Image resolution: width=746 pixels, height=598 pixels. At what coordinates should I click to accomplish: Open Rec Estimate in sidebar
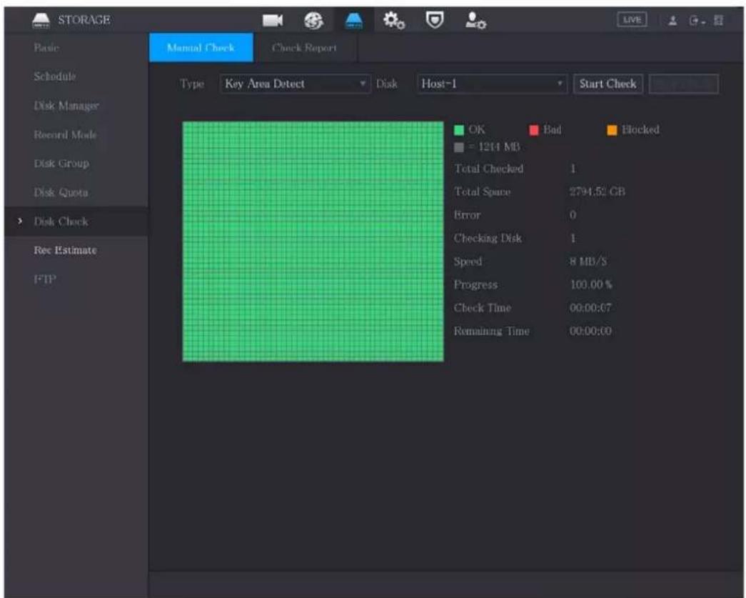click(65, 250)
